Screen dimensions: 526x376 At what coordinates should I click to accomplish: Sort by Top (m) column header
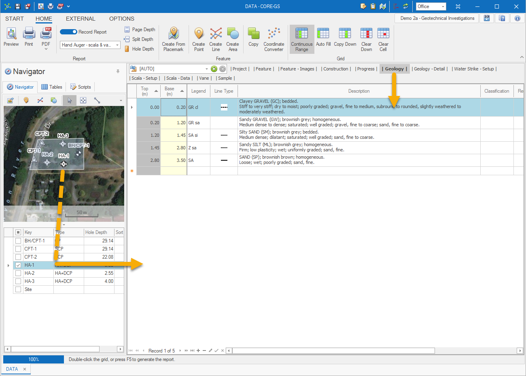tap(148, 91)
